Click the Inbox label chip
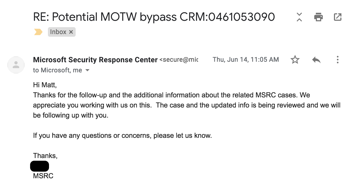The width and height of the screenshot is (351, 182). (x=58, y=32)
